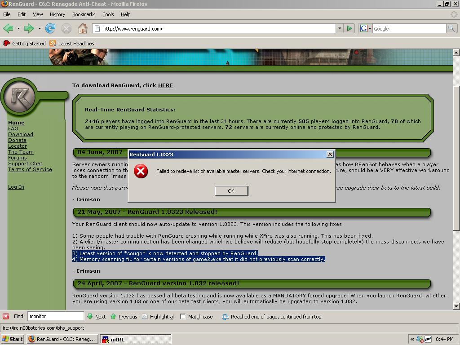Click the Home icon in toolbar
The height and width of the screenshot is (345, 460).
click(83, 28)
